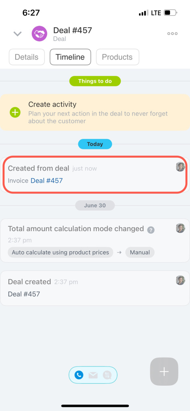The height and width of the screenshot is (411, 190).
Task: Tap the gray plus add button
Action: coord(164,372)
